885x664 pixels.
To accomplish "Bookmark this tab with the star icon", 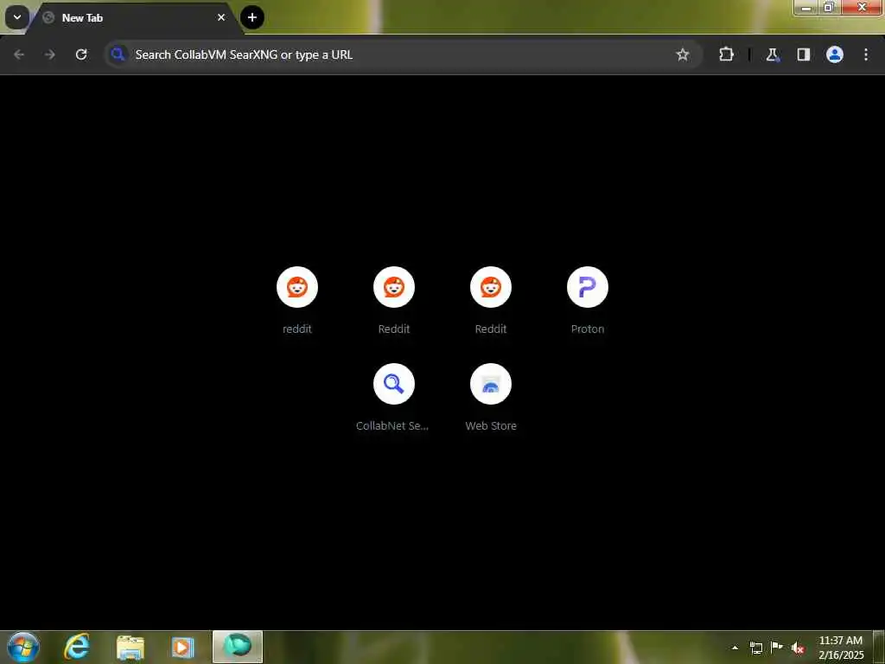I will pyautogui.click(x=683, y=54).
